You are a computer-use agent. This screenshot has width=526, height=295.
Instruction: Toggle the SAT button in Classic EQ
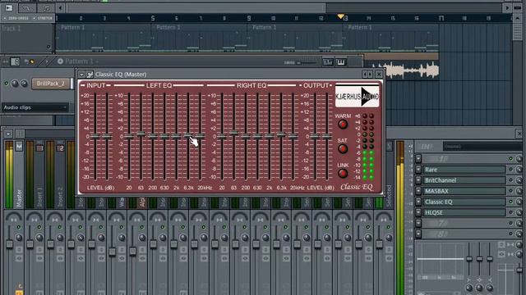tap(343, 149)
